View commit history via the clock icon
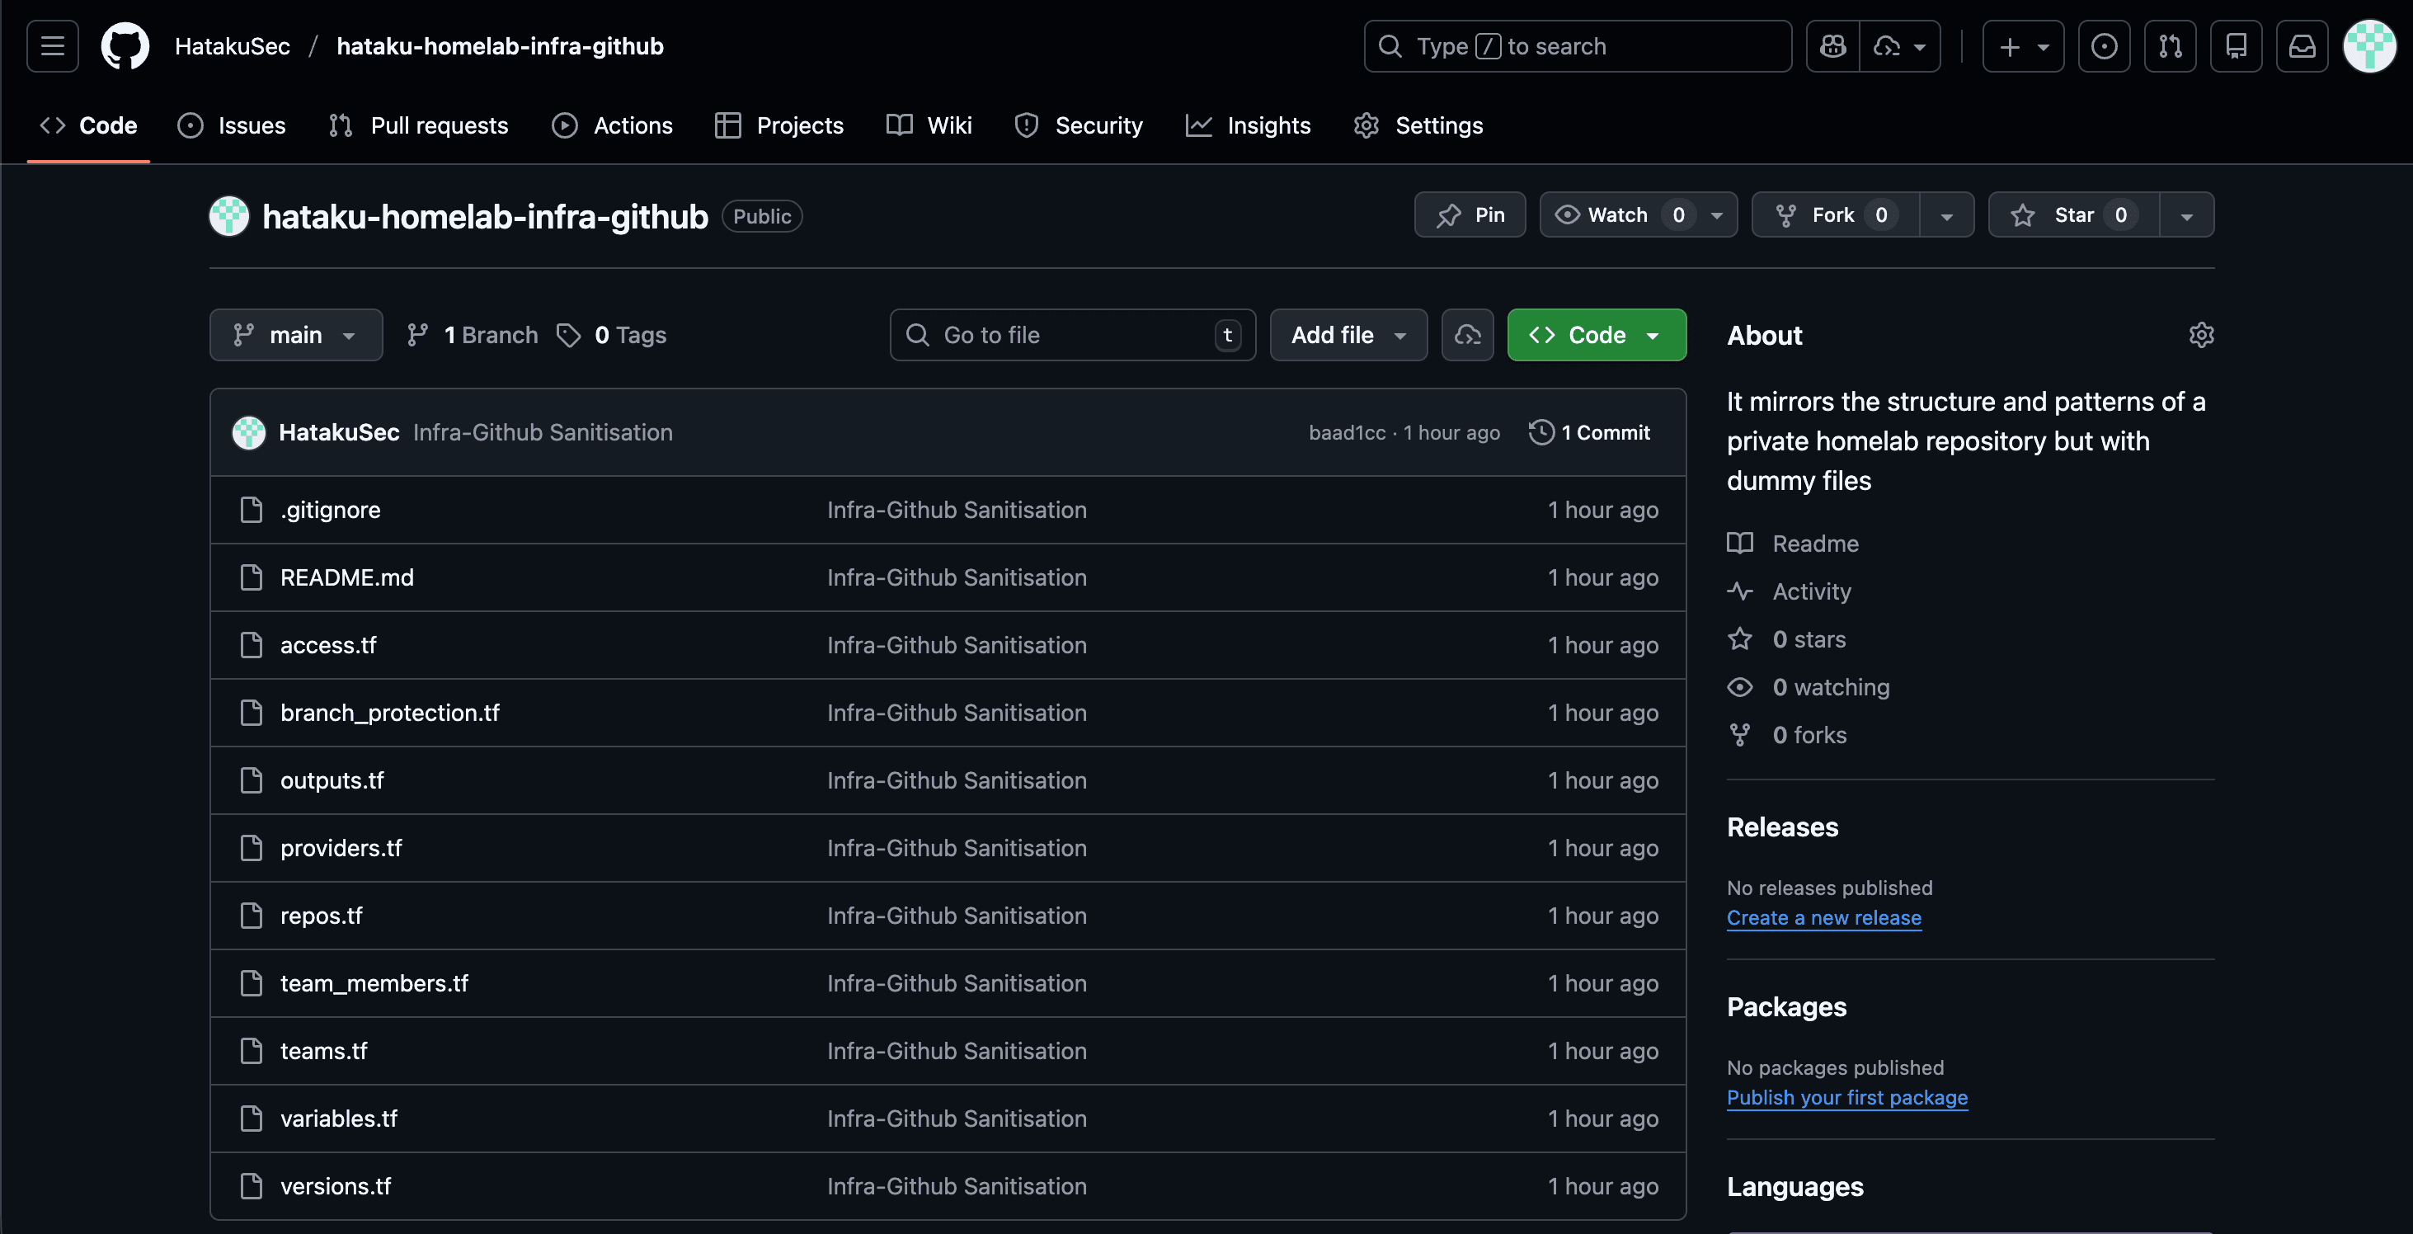The height and width of the screenshot is (1234, 2413). pos(1540,432)
